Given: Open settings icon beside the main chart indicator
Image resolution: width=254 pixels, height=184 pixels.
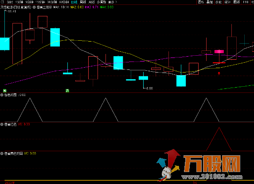Looking at the screenshot, I should pos(34,7).
